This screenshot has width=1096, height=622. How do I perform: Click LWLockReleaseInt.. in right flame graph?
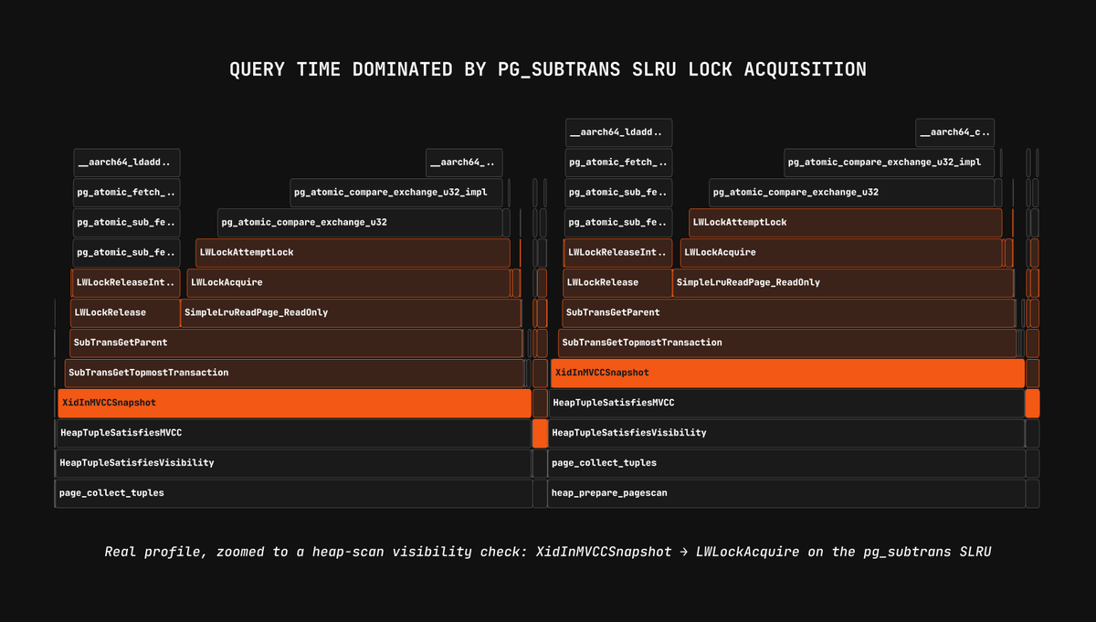pyautogui.click(x=619, y=252)
